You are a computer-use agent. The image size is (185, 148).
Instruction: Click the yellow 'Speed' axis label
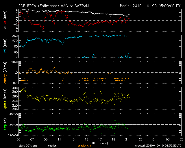5,105
